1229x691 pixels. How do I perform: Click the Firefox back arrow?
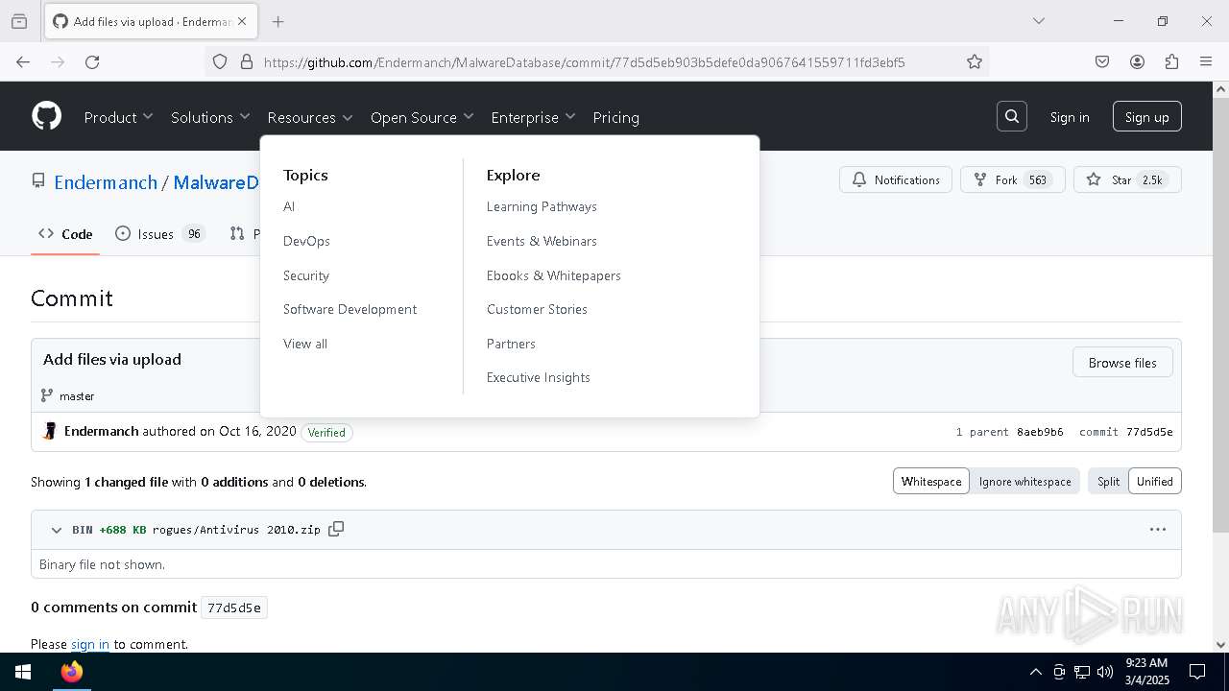tap(23, 61)
